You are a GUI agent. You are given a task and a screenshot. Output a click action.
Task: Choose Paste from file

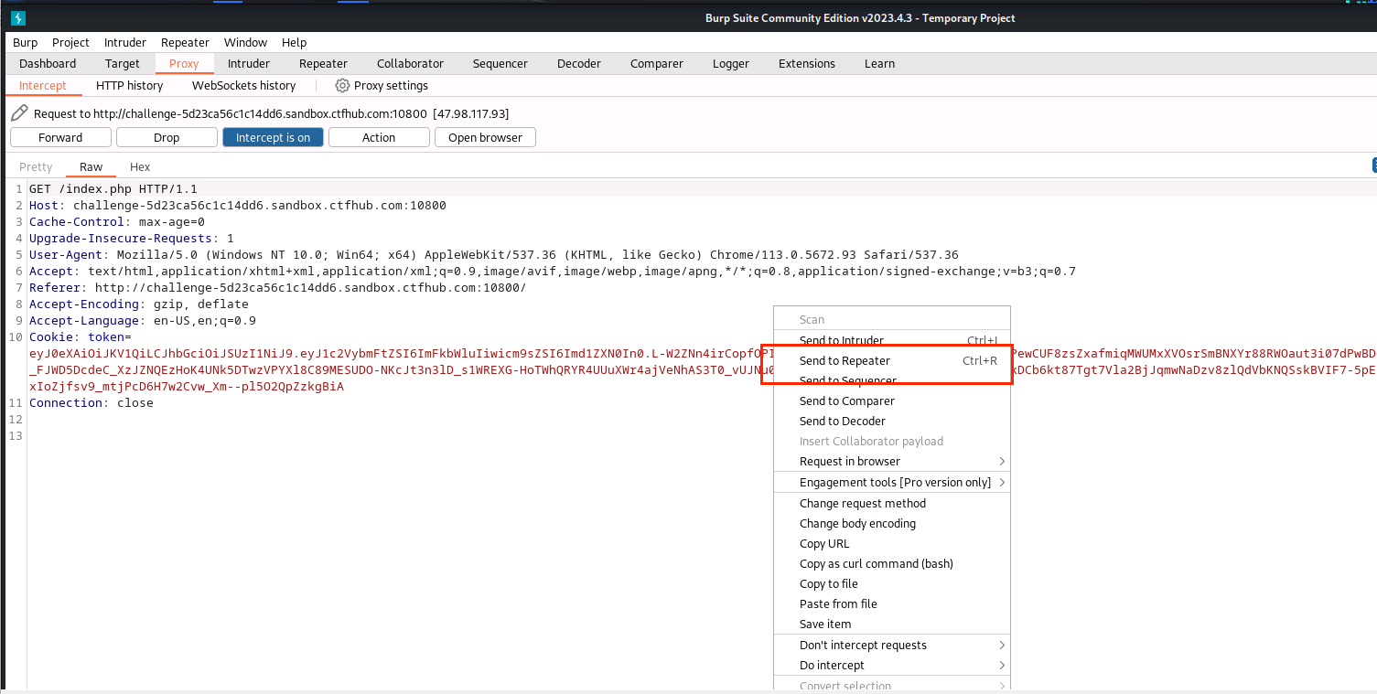pyautogui.click(x=892, y=603)
